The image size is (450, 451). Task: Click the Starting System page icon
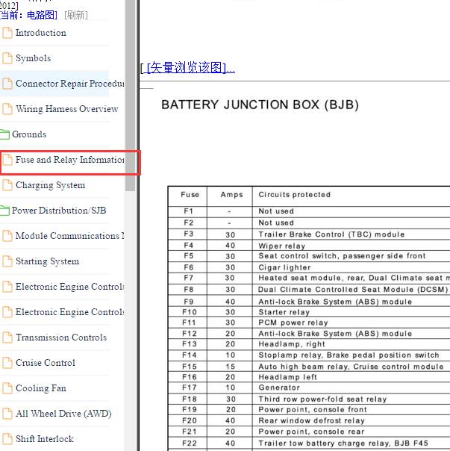(x=7, y=261)
